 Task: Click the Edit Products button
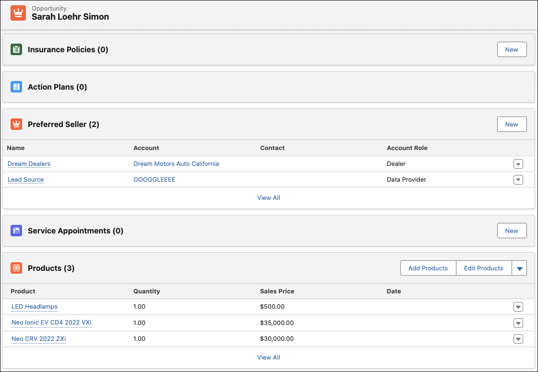483,268
